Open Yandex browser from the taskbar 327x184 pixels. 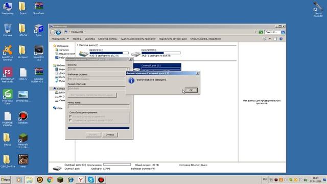[81, 179]
